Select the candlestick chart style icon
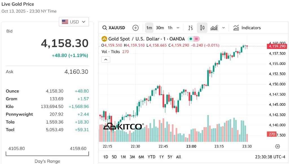 point(202,28)
